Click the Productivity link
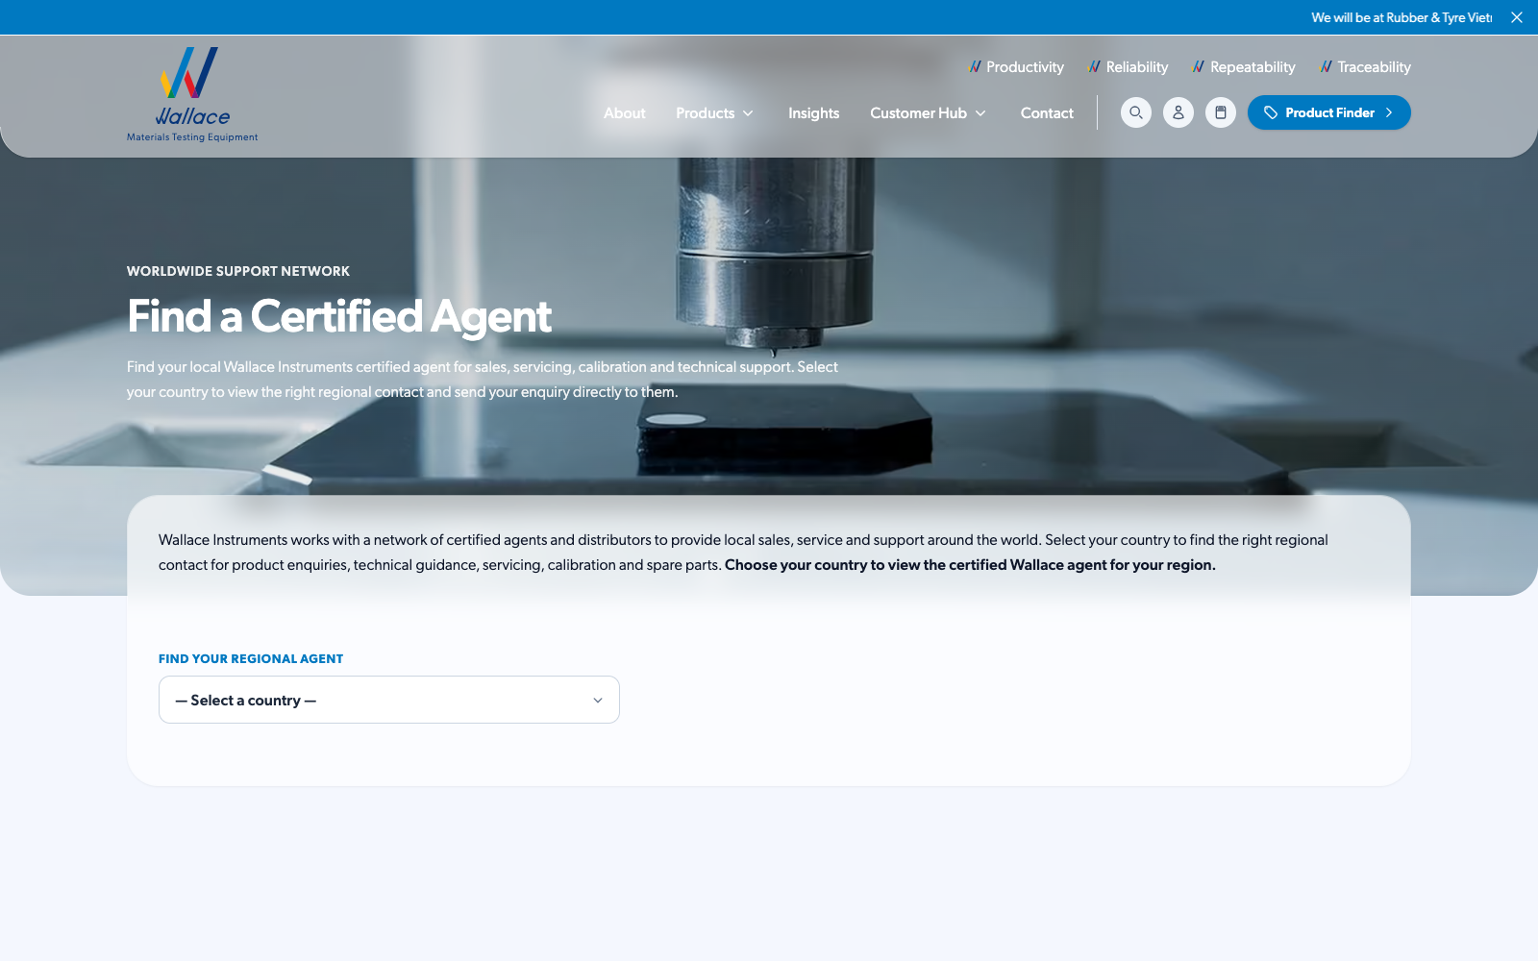The height and width of the screenshot is (961, 1538). pyautogui.click(x=1017, y=67)
